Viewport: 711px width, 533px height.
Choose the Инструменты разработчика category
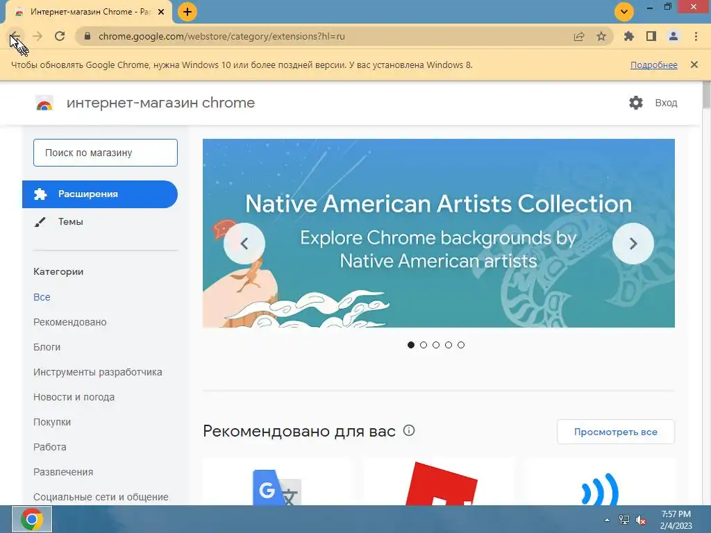97,372
